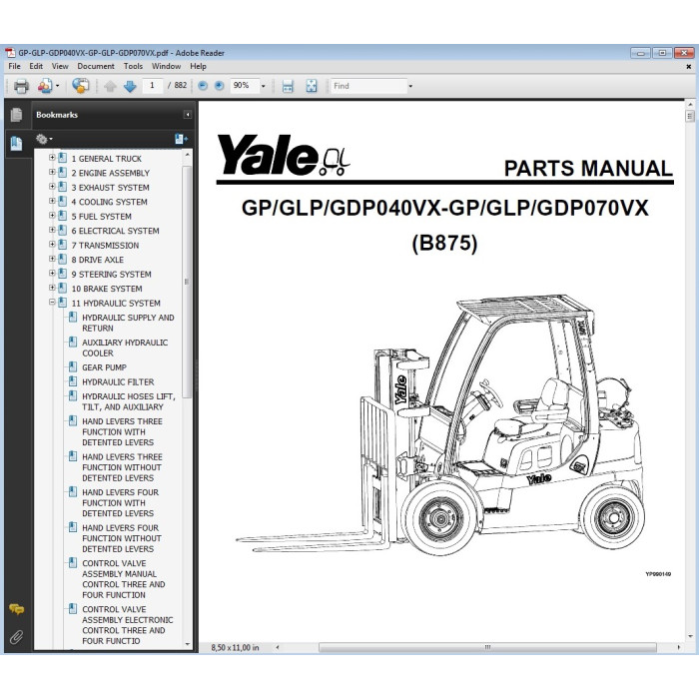Open HYDRAULIC SUPPLY AND RETURN bookmark
699x699 pixels.
coord(128,323)
